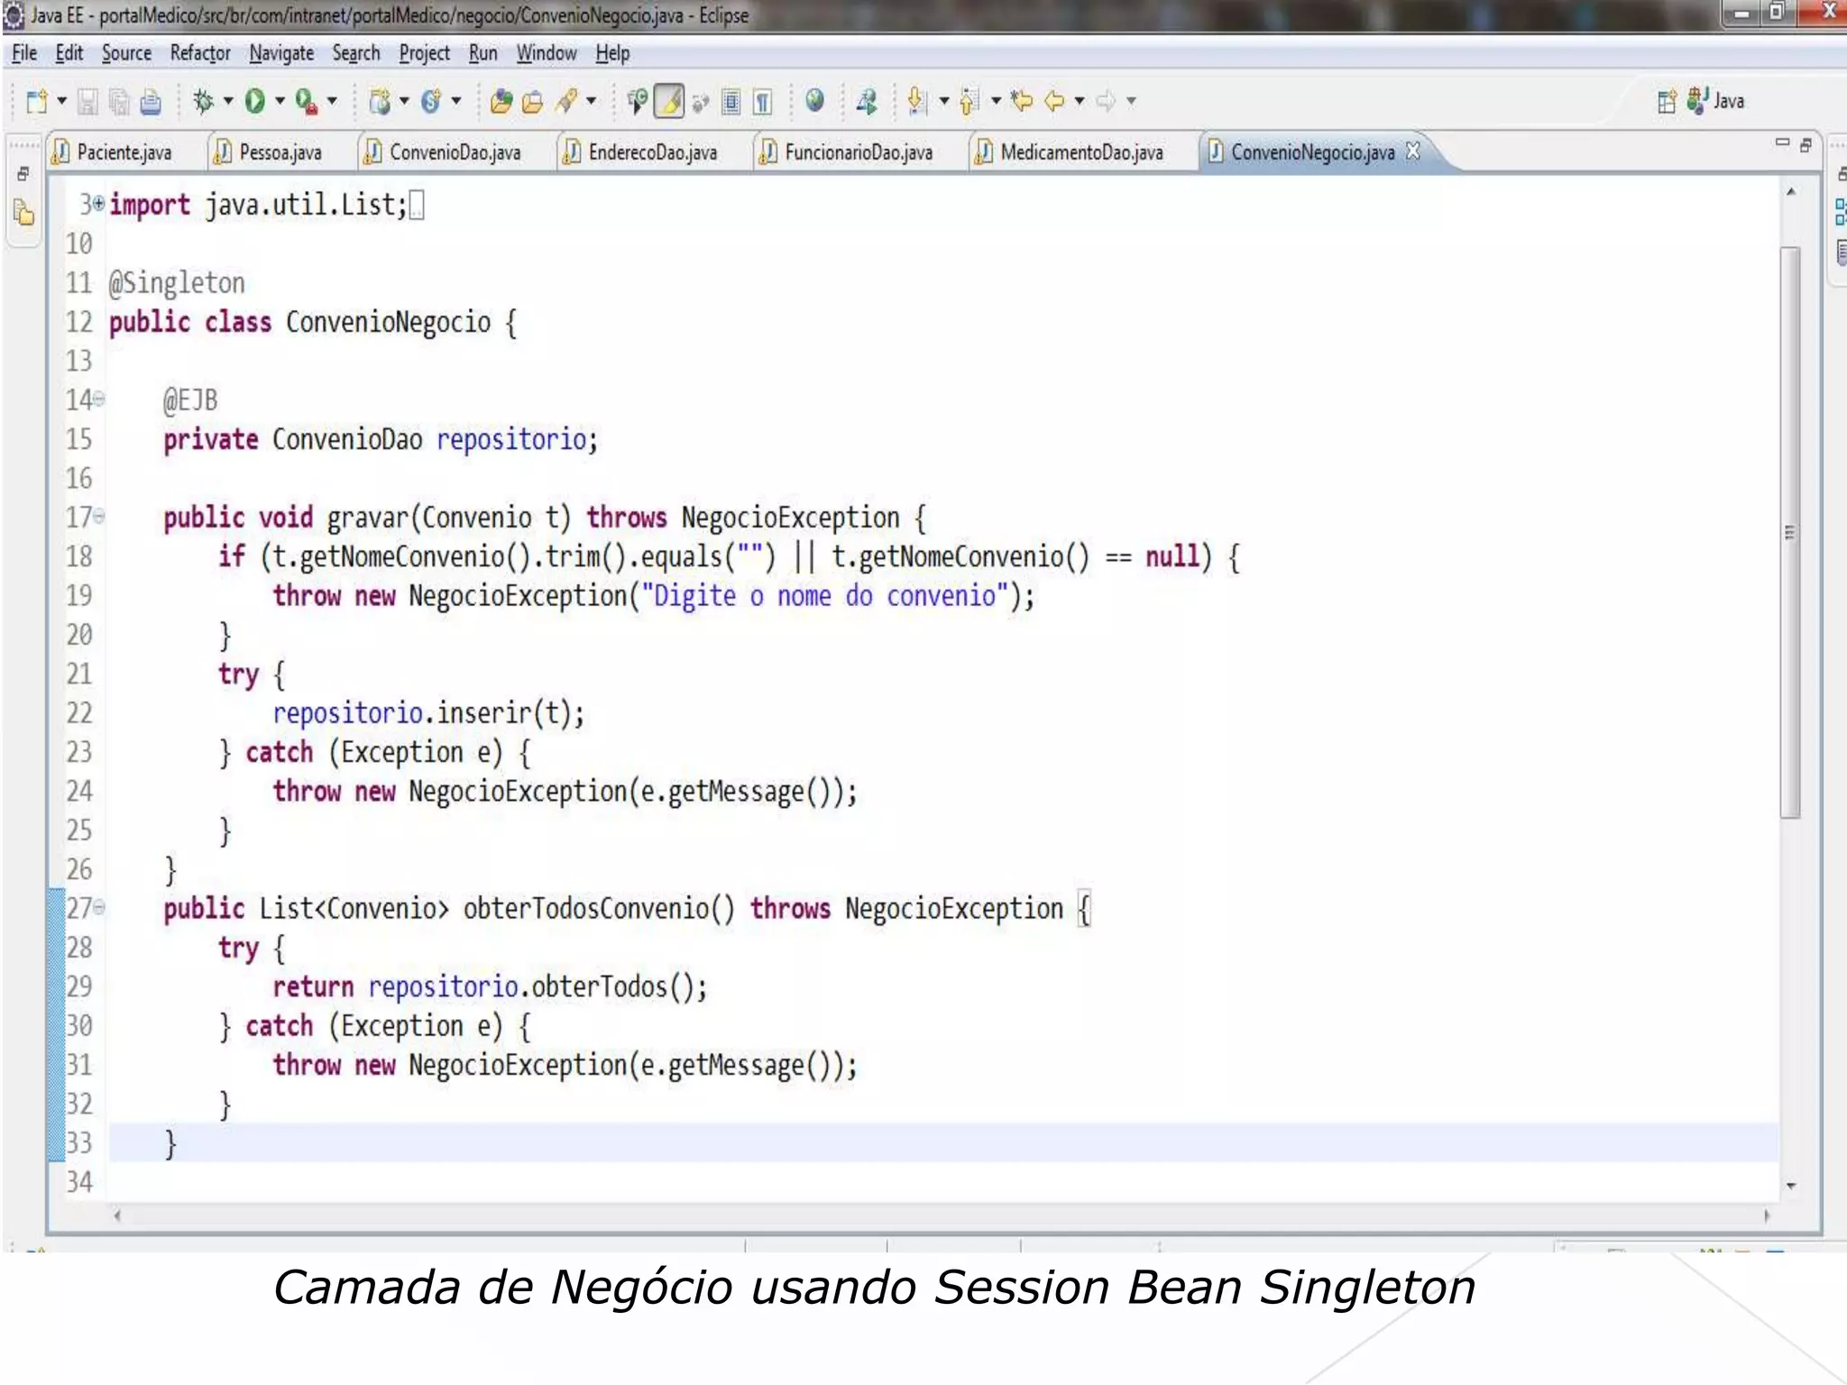
Task: Click the Open Type icon
Action: (501, 102)
